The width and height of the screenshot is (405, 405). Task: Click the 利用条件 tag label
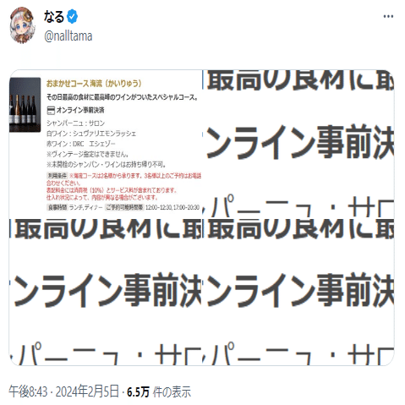click(x=57, y=176)
